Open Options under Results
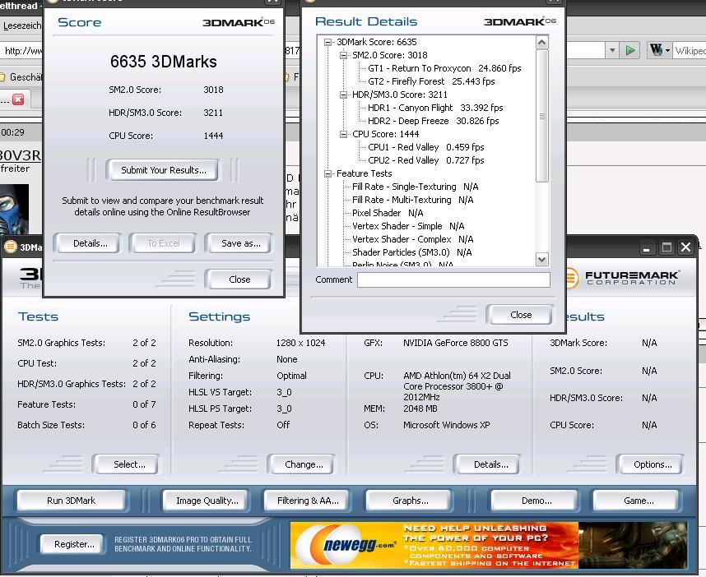 pyautogui.click(x=651, y=464)
